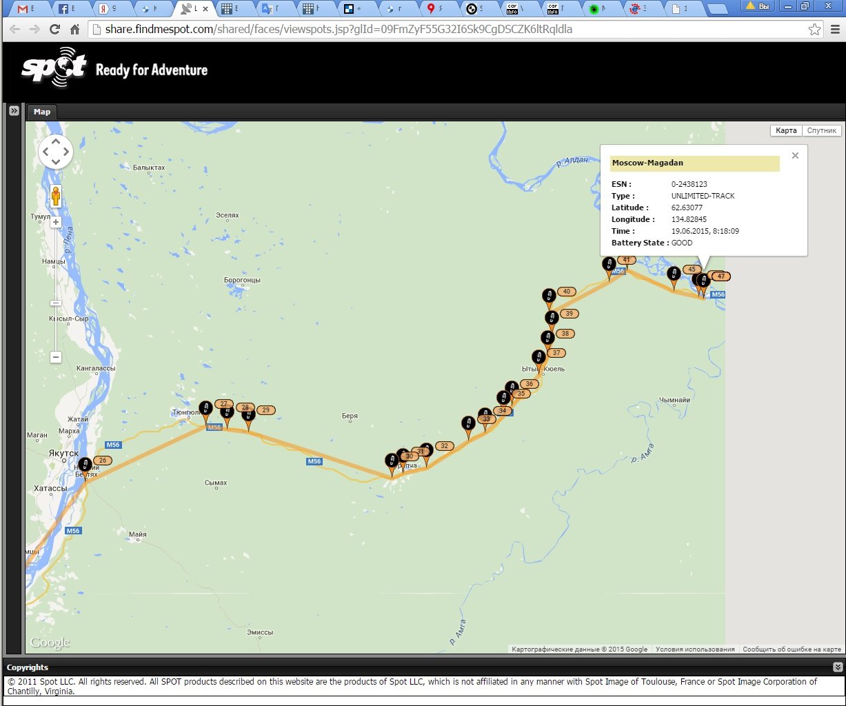Close the Moscow-Magadan info popup

coord(795,156)
